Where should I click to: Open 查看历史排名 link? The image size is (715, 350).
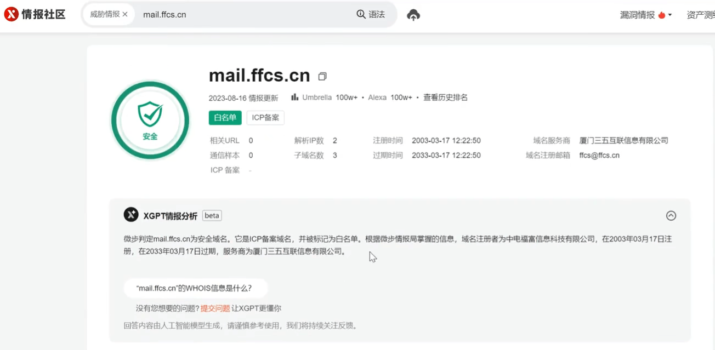point(445,97)
